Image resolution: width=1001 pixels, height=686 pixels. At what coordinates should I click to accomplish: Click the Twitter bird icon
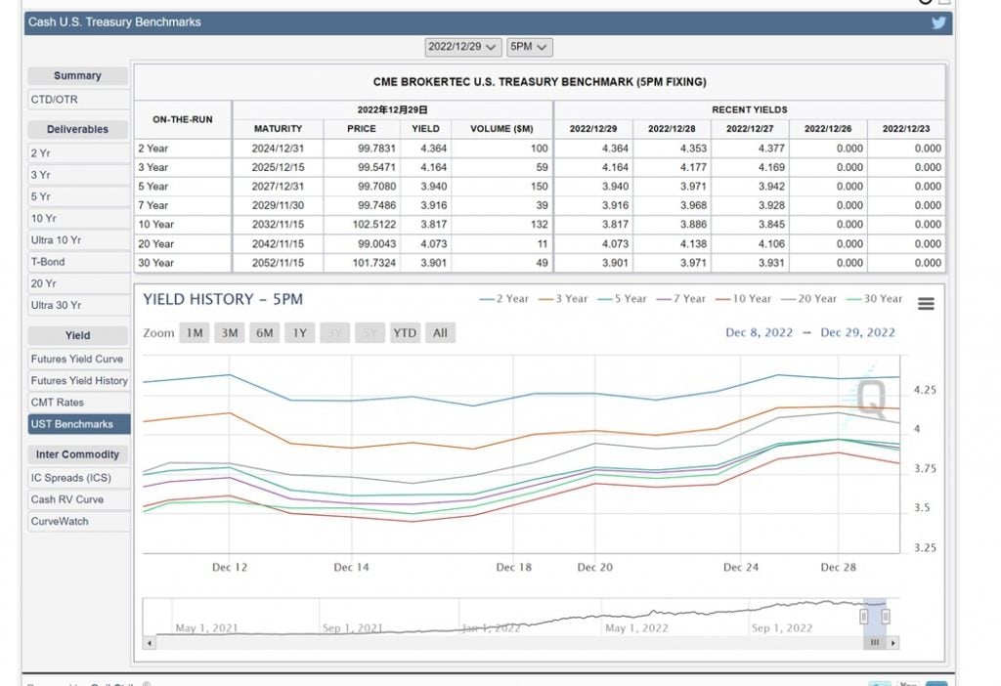[937, 23]
